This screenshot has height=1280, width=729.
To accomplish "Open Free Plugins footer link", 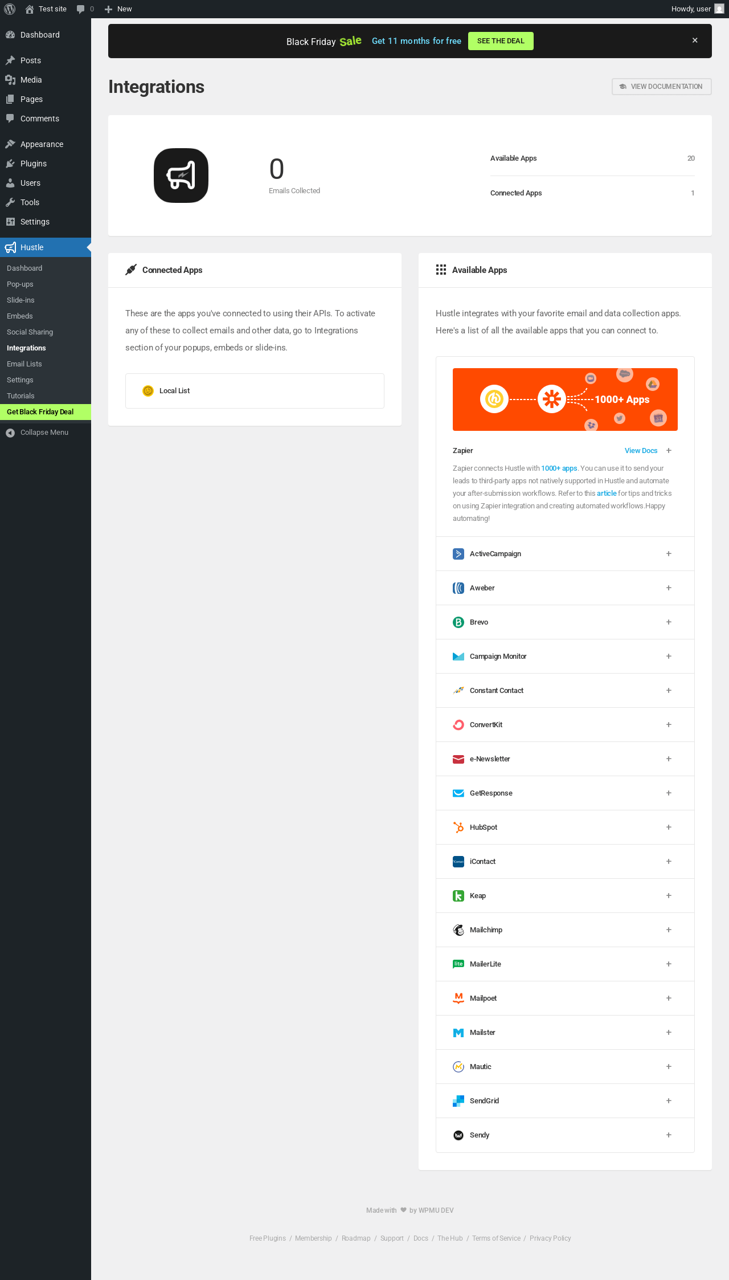I will pos(268,1238).
